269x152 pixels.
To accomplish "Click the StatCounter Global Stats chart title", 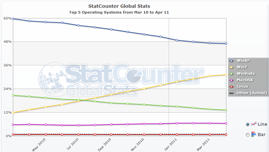I will [x=119, y=6].
